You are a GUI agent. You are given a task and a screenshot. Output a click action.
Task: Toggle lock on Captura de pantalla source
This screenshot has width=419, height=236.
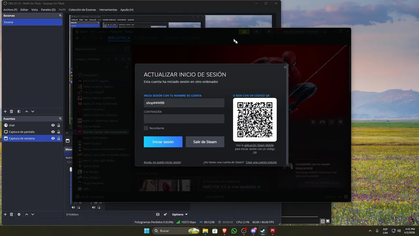[59, 132]
